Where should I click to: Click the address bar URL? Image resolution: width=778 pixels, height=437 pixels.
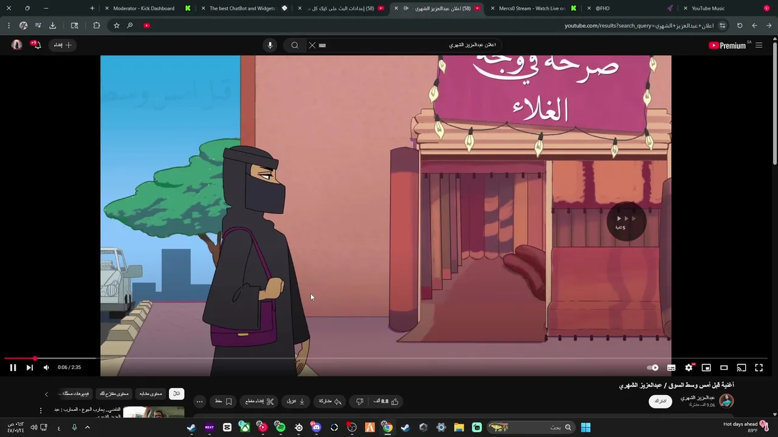pos(640,25)
